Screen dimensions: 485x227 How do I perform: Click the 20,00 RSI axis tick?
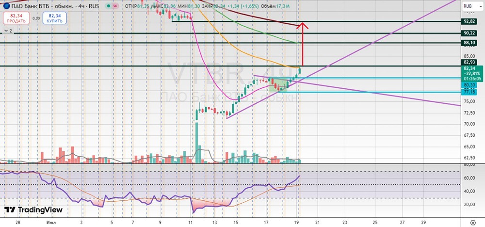pyautogui.click(x=469, y=204)
